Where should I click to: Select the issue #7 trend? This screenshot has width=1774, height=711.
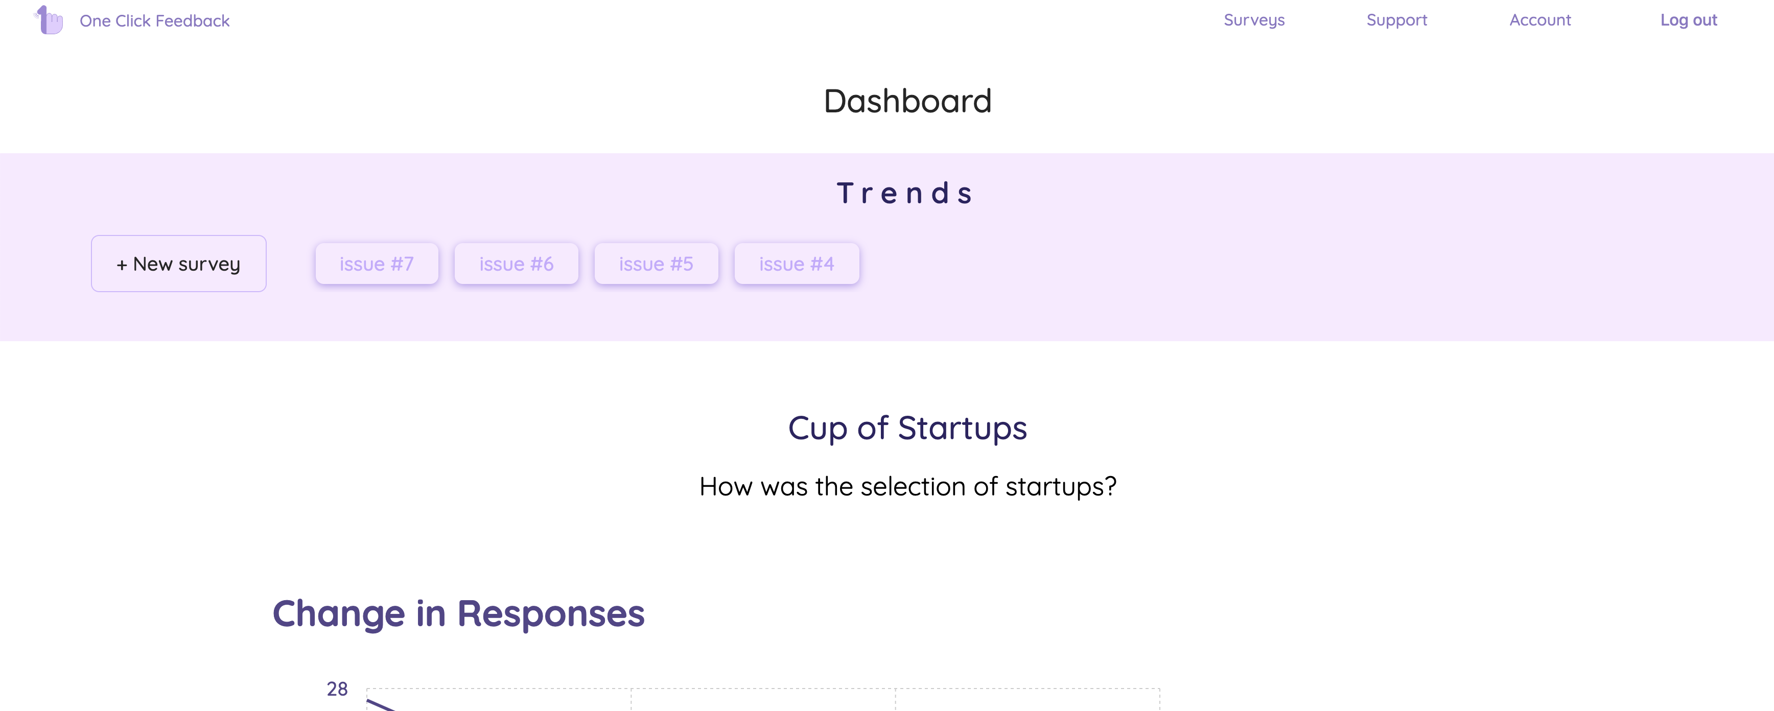click(377, 264)
